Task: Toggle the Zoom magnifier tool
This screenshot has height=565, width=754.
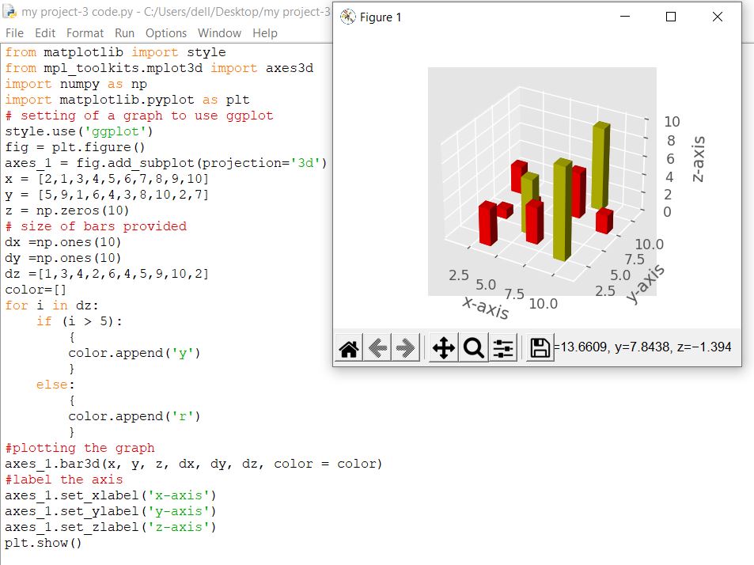Action: [474, 348]
